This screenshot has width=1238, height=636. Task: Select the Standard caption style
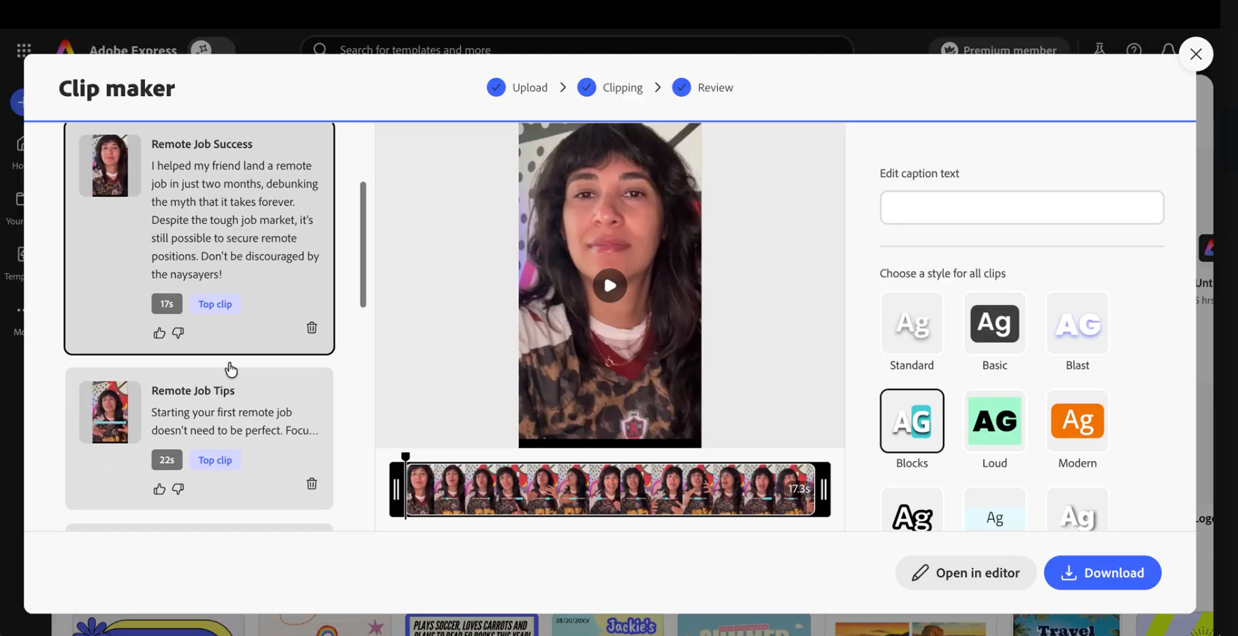912,323
